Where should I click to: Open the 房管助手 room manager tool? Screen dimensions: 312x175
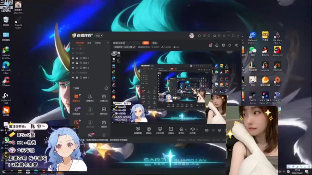click(90, 98)
